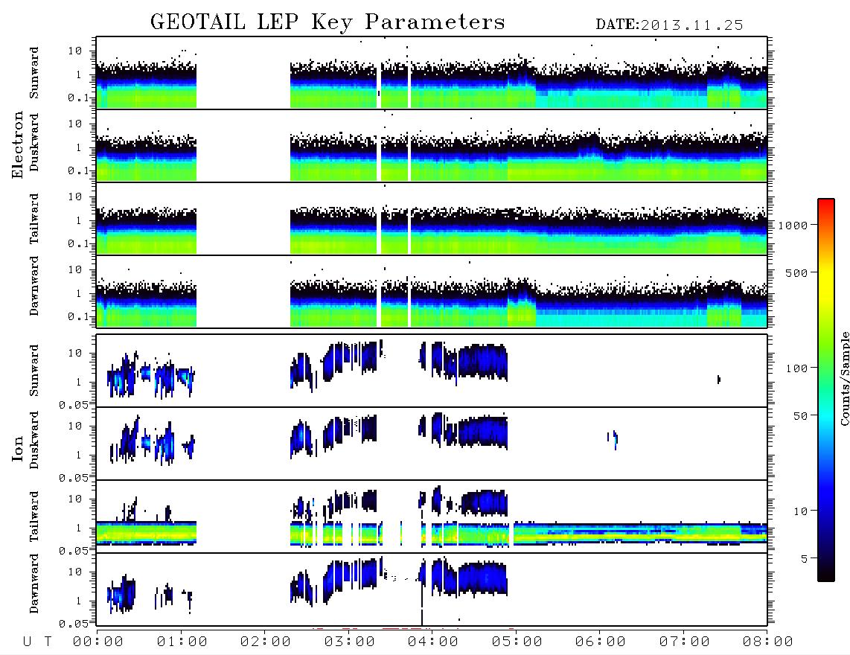
Task: Select the "05:00" time tick label
Action: [x=517, y=642]
